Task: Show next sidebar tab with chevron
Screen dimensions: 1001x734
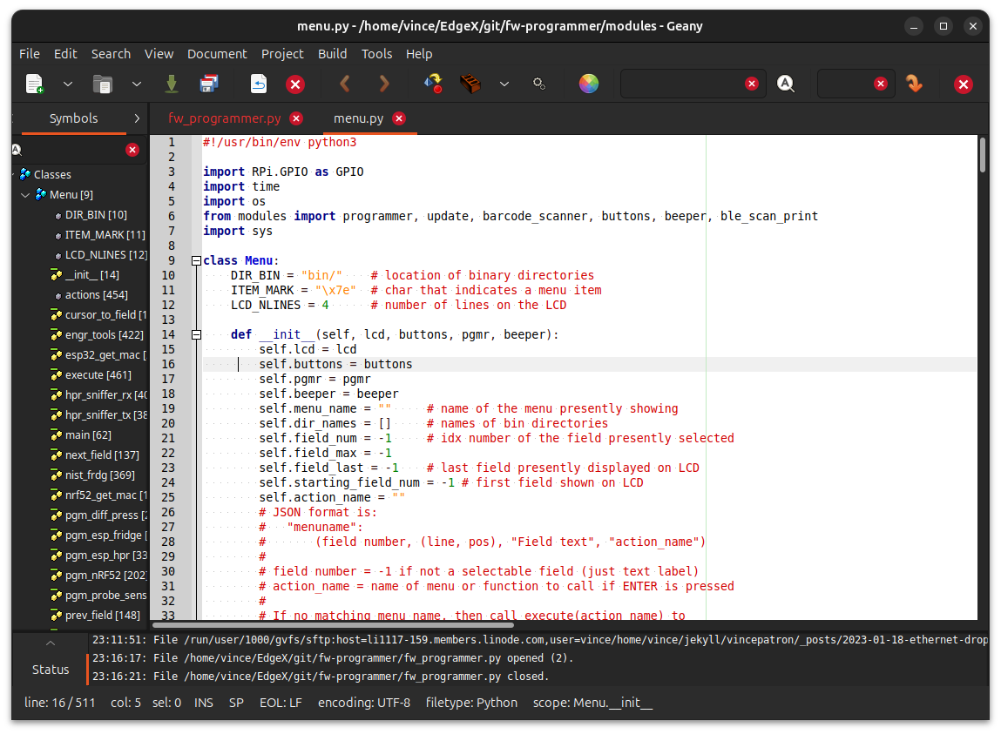Action: tap(137, 118)
